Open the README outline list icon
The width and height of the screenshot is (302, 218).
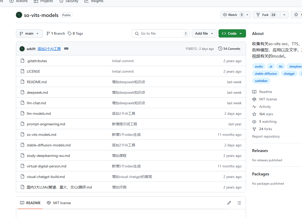[239, 203]
